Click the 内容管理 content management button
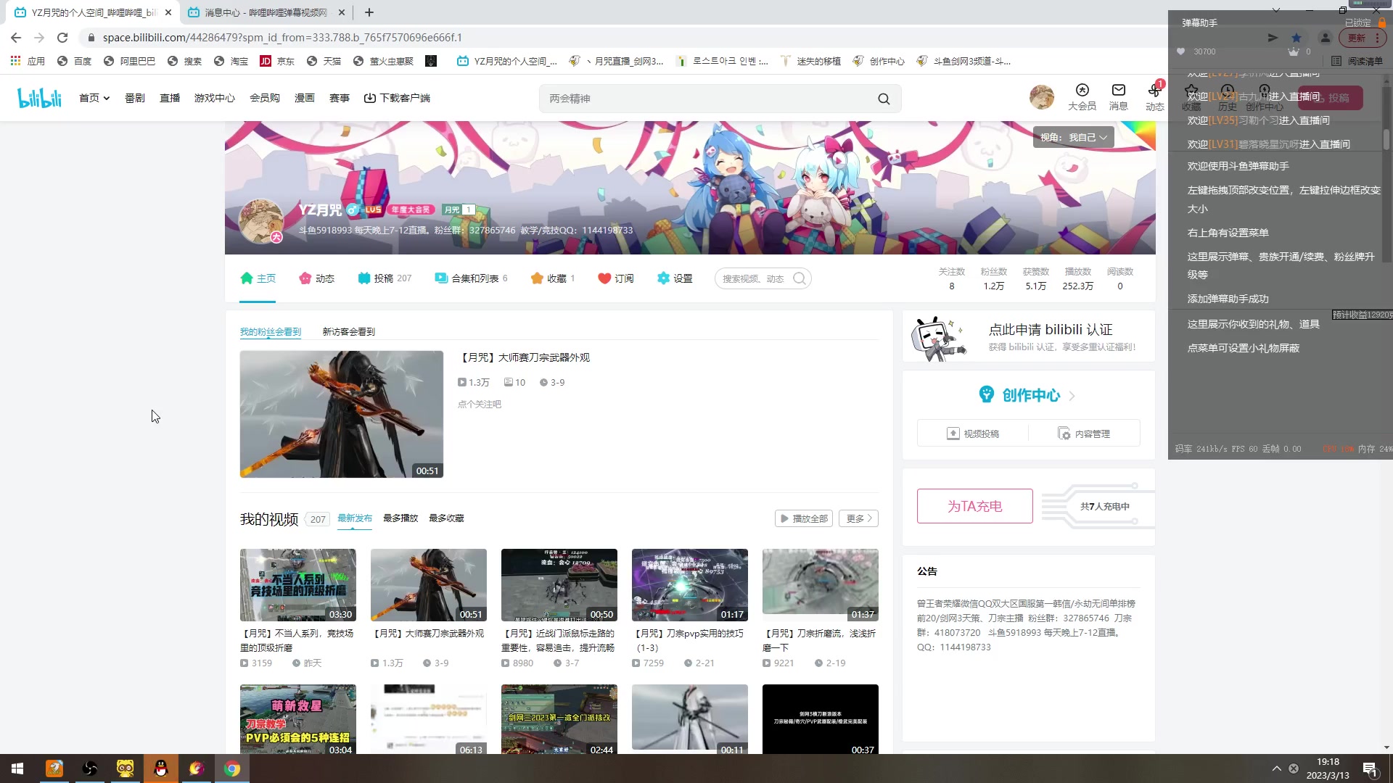Image resolution: width=1393 pixels, height=783 pixels. pos(1084,434)
